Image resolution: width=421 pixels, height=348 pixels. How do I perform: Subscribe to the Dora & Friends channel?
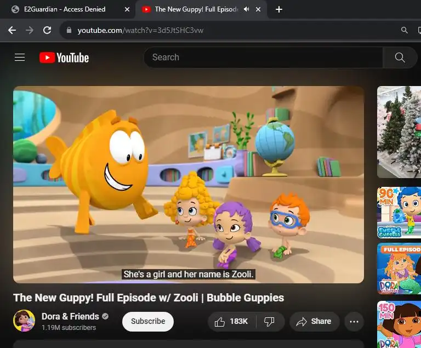[x=148, y=321]
